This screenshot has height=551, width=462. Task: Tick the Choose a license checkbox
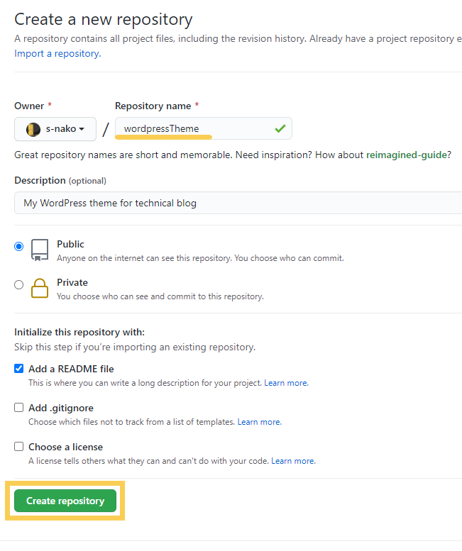click(19, 446)
